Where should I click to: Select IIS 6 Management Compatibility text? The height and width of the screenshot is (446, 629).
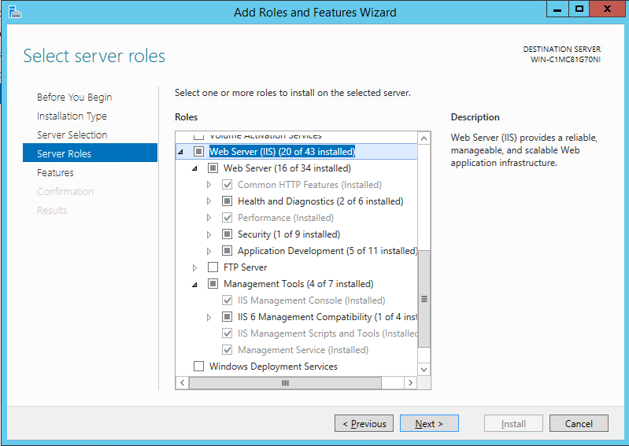(327, 316)
